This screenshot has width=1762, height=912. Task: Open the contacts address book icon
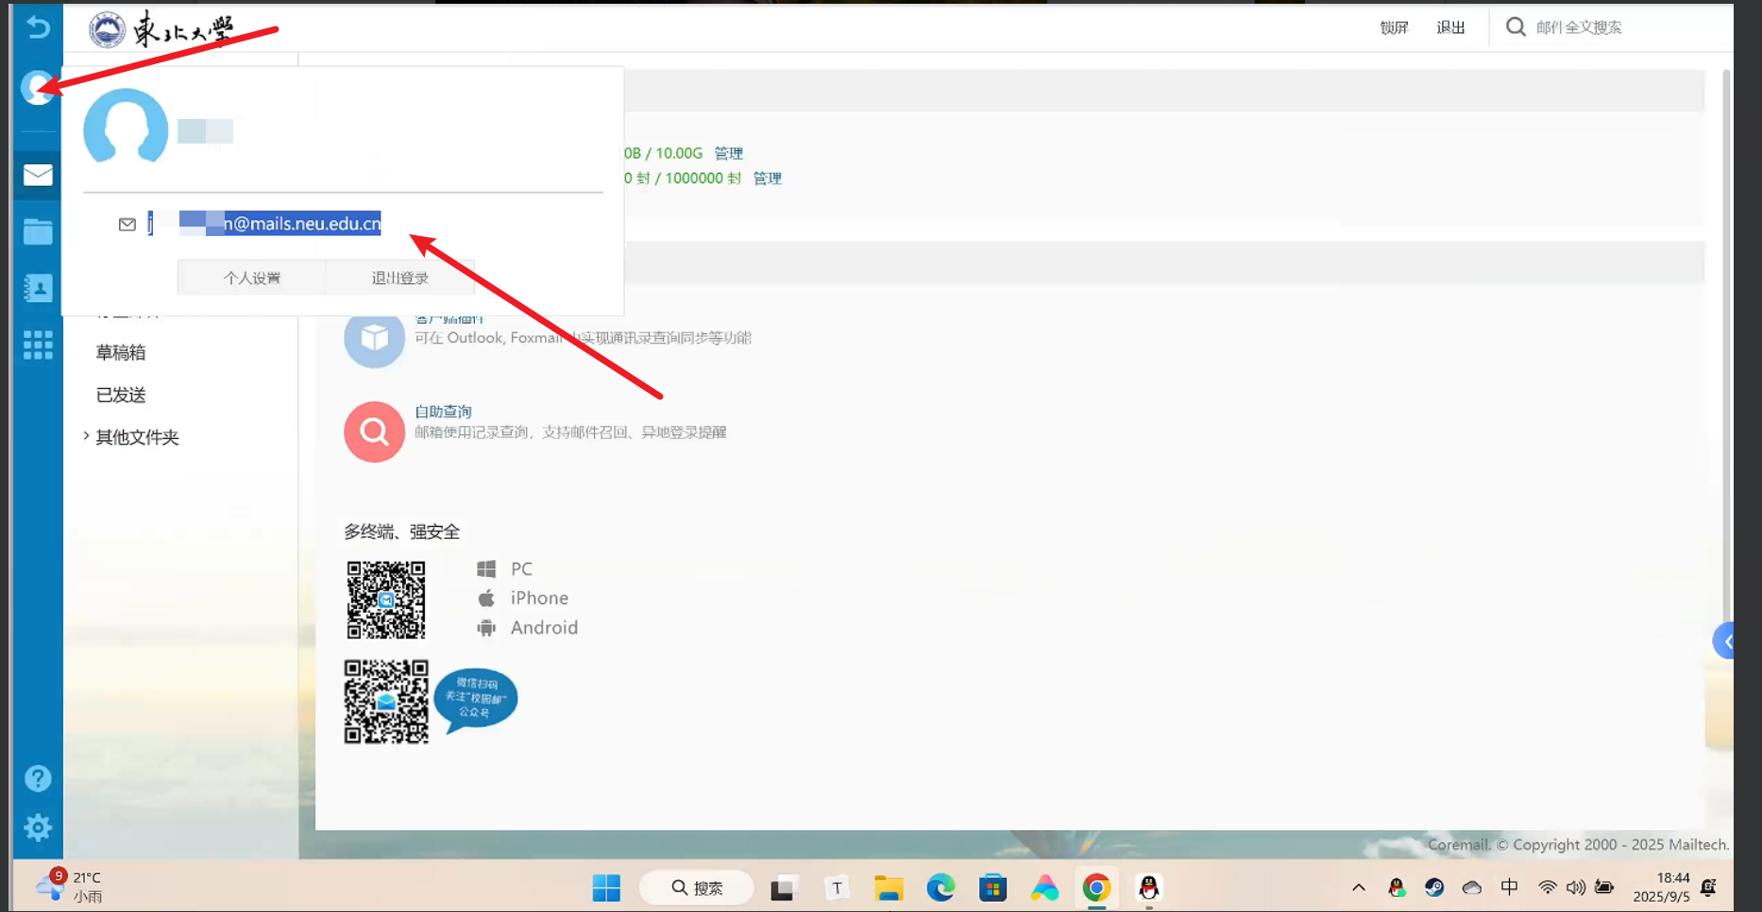(38, 288)
